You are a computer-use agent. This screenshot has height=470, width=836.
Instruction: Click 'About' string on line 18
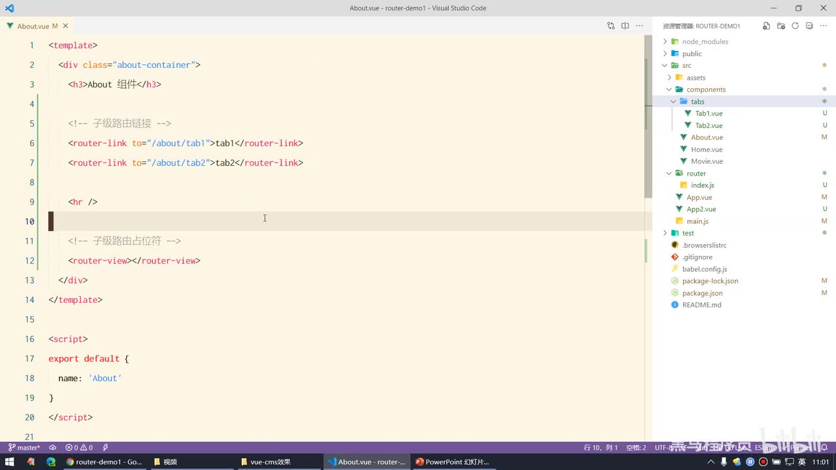pyautogui.click(x=105, y=378)
